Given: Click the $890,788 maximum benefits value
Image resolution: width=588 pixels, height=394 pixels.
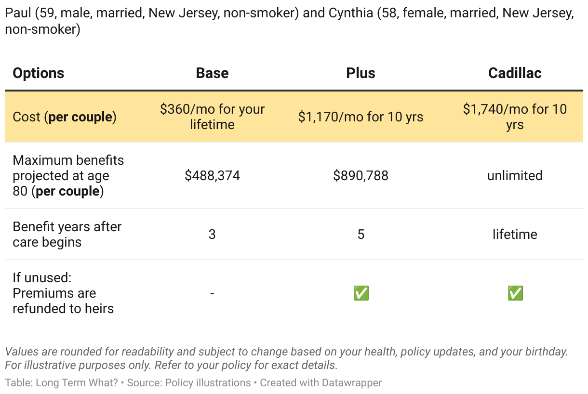Looking at the screenshot, I should [x=361, y=176].
